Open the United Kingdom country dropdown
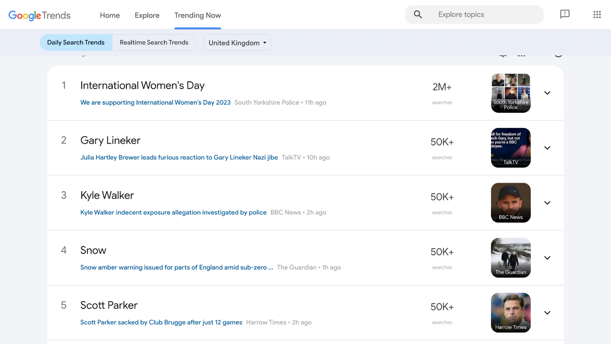Image resolution: width=611 pixels, height=344 pixels. 237,43
